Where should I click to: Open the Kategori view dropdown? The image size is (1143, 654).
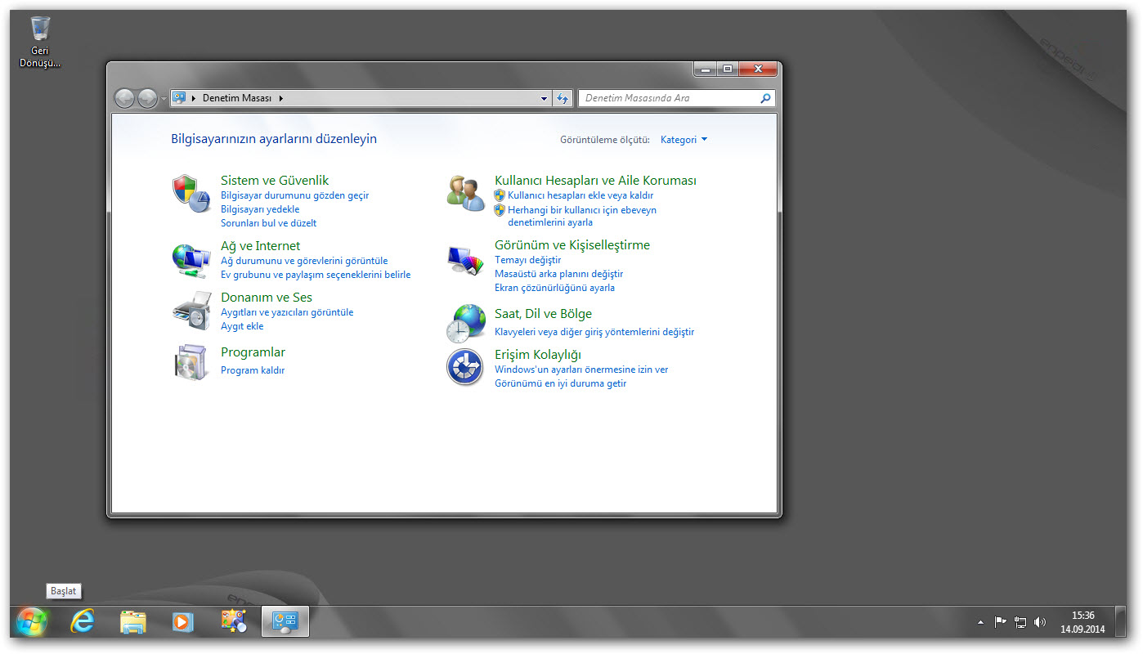(684, 140)
